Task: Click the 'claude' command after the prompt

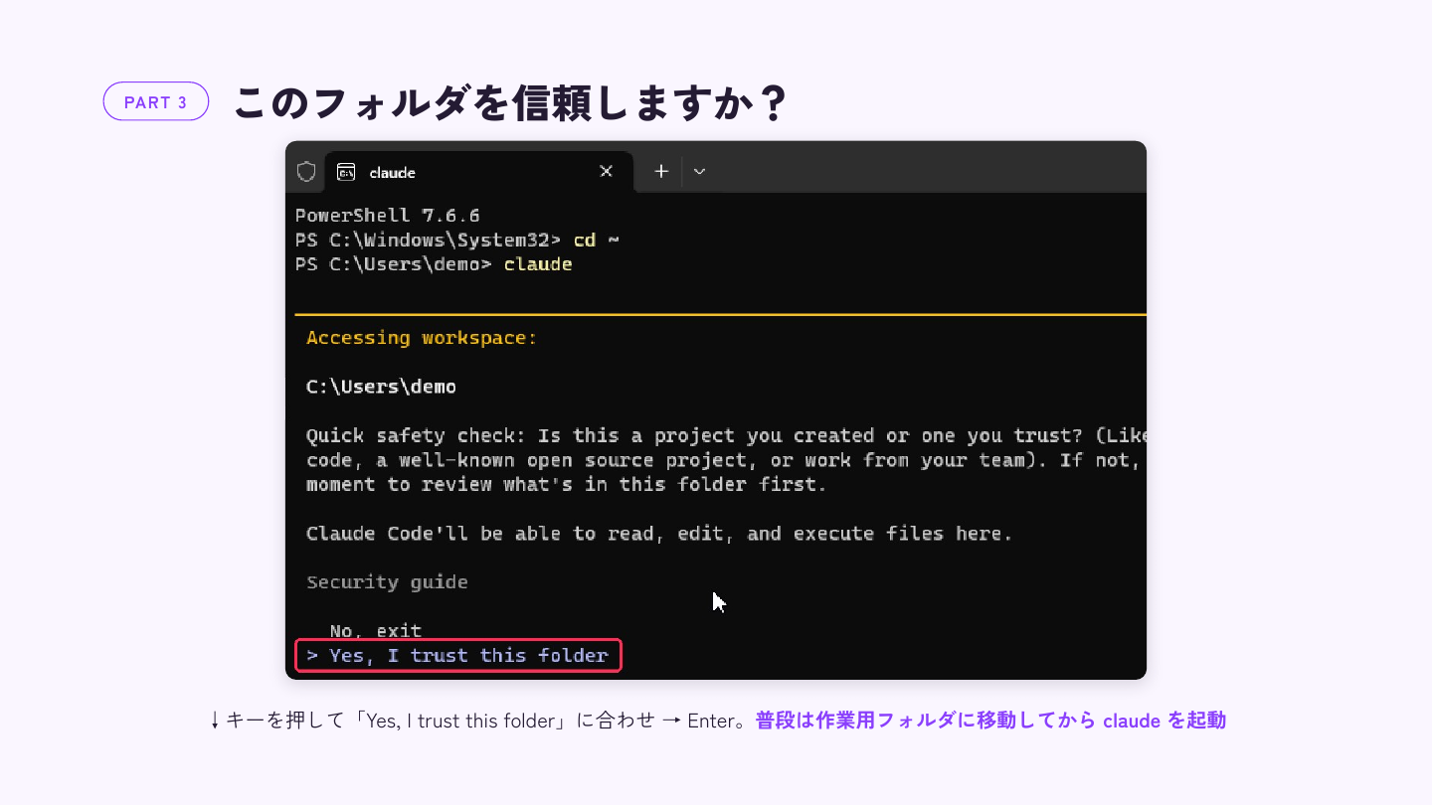Action: (538, 264)
